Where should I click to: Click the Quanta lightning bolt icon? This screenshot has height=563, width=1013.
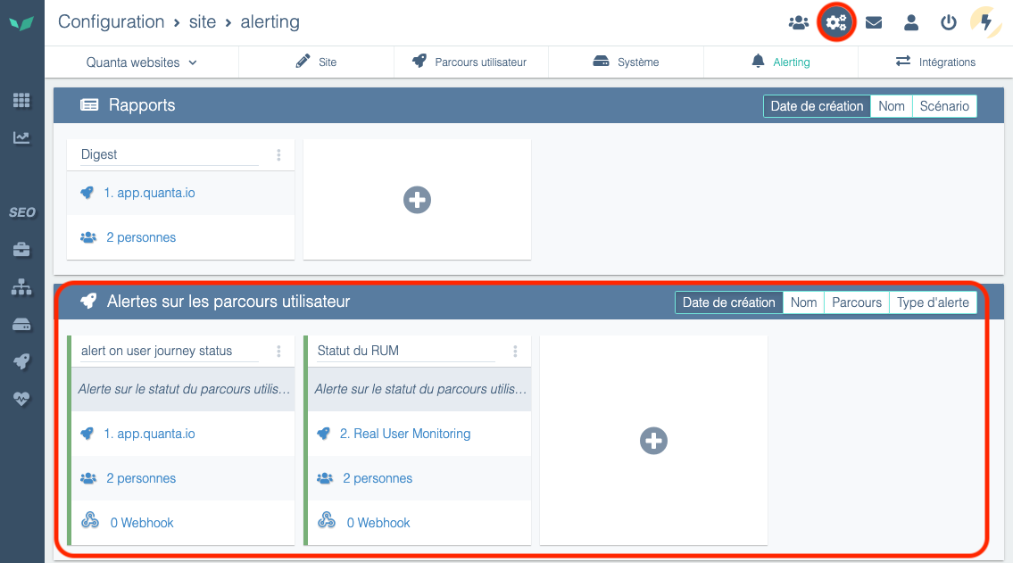click(x=985, y=22)
